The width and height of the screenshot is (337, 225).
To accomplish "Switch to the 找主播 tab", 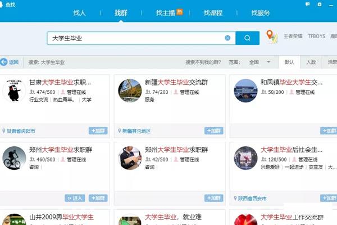I will [x=165, y=12].
